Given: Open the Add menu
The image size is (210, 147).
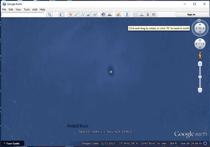Looking at the screenshot, I should coord(35,9).
